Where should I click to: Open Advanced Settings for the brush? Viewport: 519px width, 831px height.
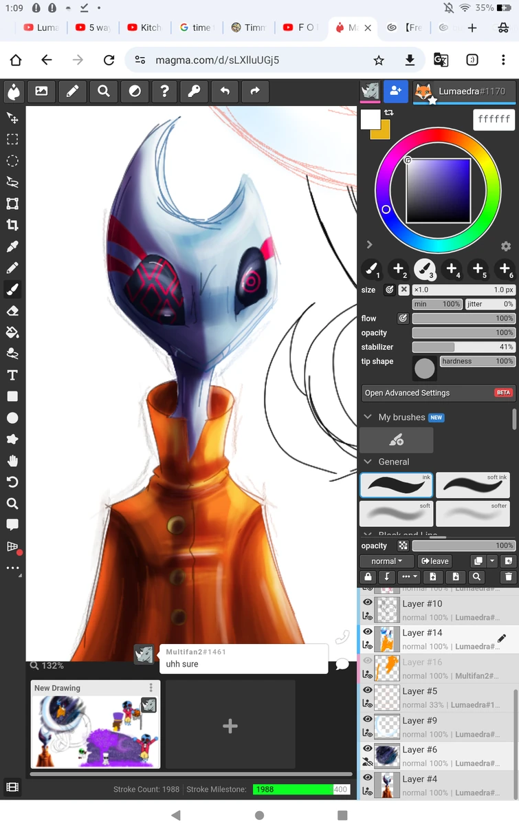pos(438,393)
